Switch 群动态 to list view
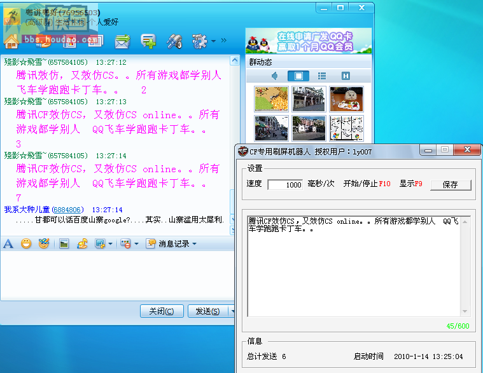Image resolution: width=483 pixels, height=373 pixels. (322, 76)
